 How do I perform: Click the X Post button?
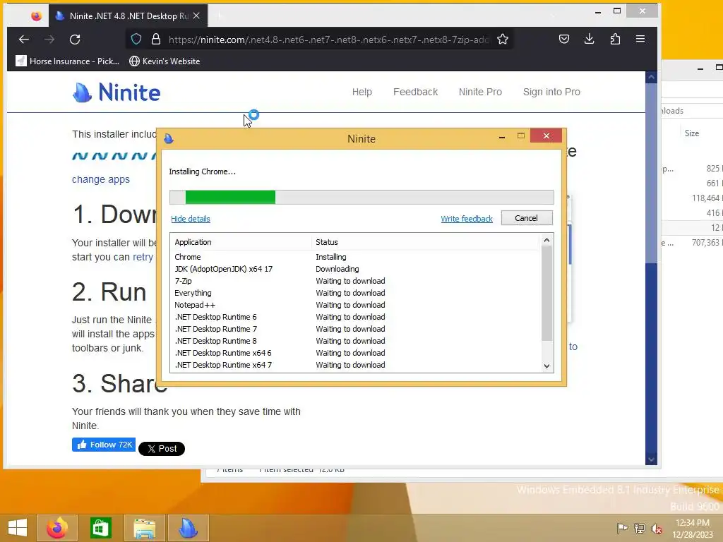click(162, 448)
